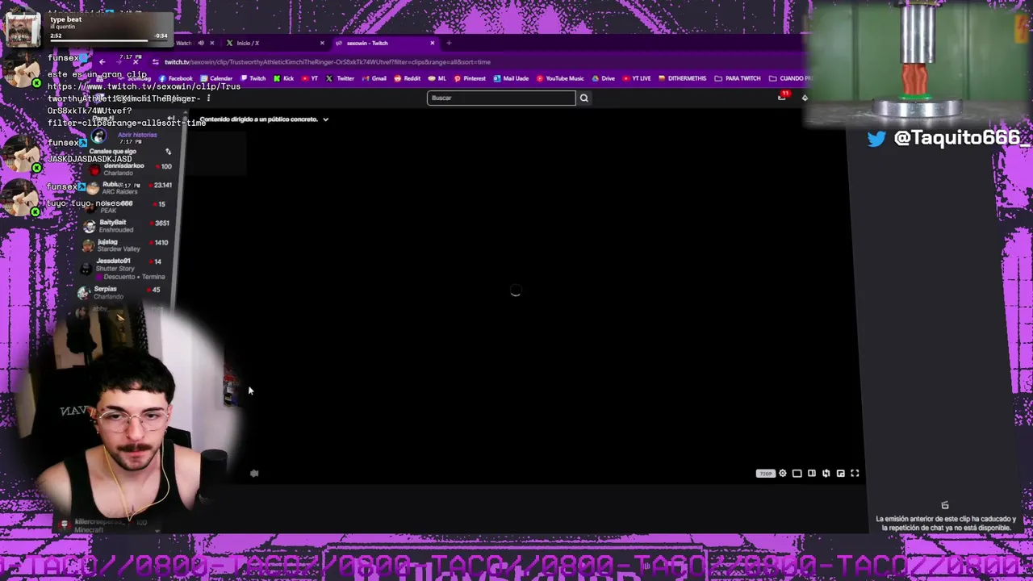Screen dimensions: 1033x581
Task: Expand the PARA TWITCH bookmarks folder
Action: [738, 78]
